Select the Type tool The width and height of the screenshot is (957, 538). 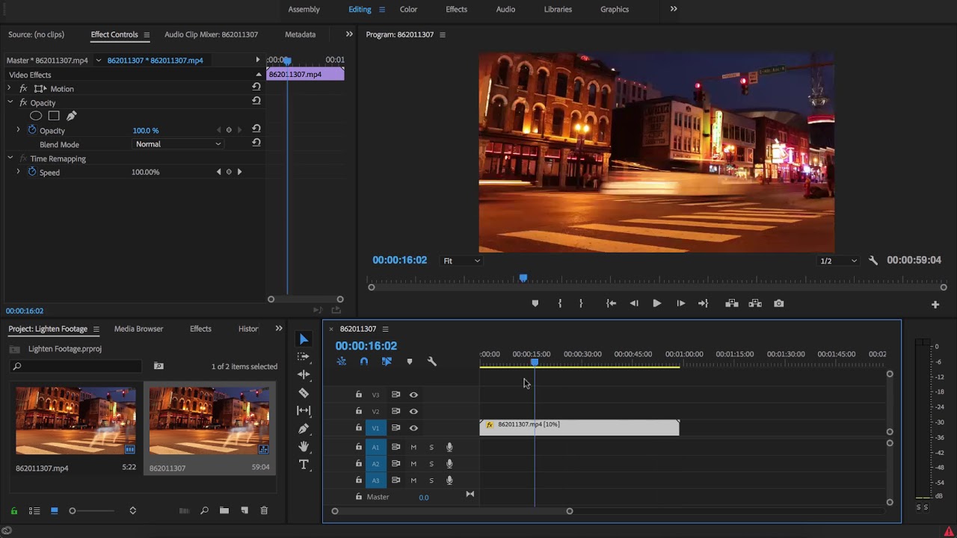(x=304, y=465)
